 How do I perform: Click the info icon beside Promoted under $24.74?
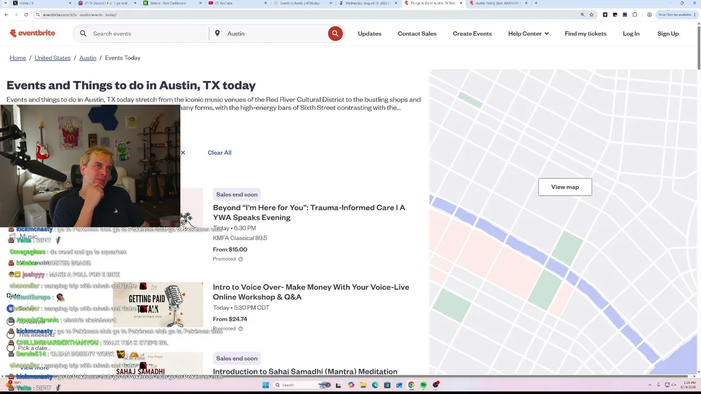point(240,328)
